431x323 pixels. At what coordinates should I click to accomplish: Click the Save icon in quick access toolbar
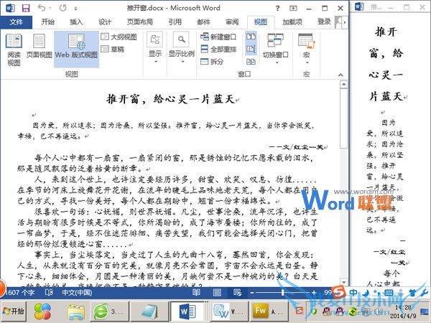point(27,8)
